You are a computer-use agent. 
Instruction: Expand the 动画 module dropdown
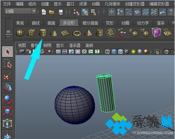[34, 11]
